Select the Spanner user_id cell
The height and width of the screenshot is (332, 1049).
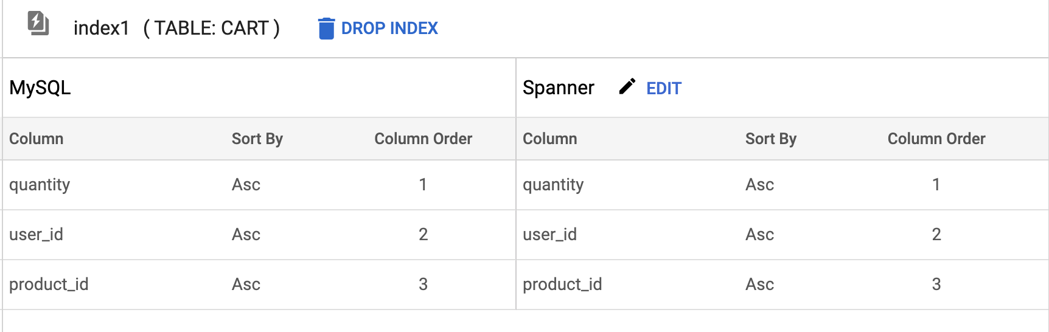point(550,235)
